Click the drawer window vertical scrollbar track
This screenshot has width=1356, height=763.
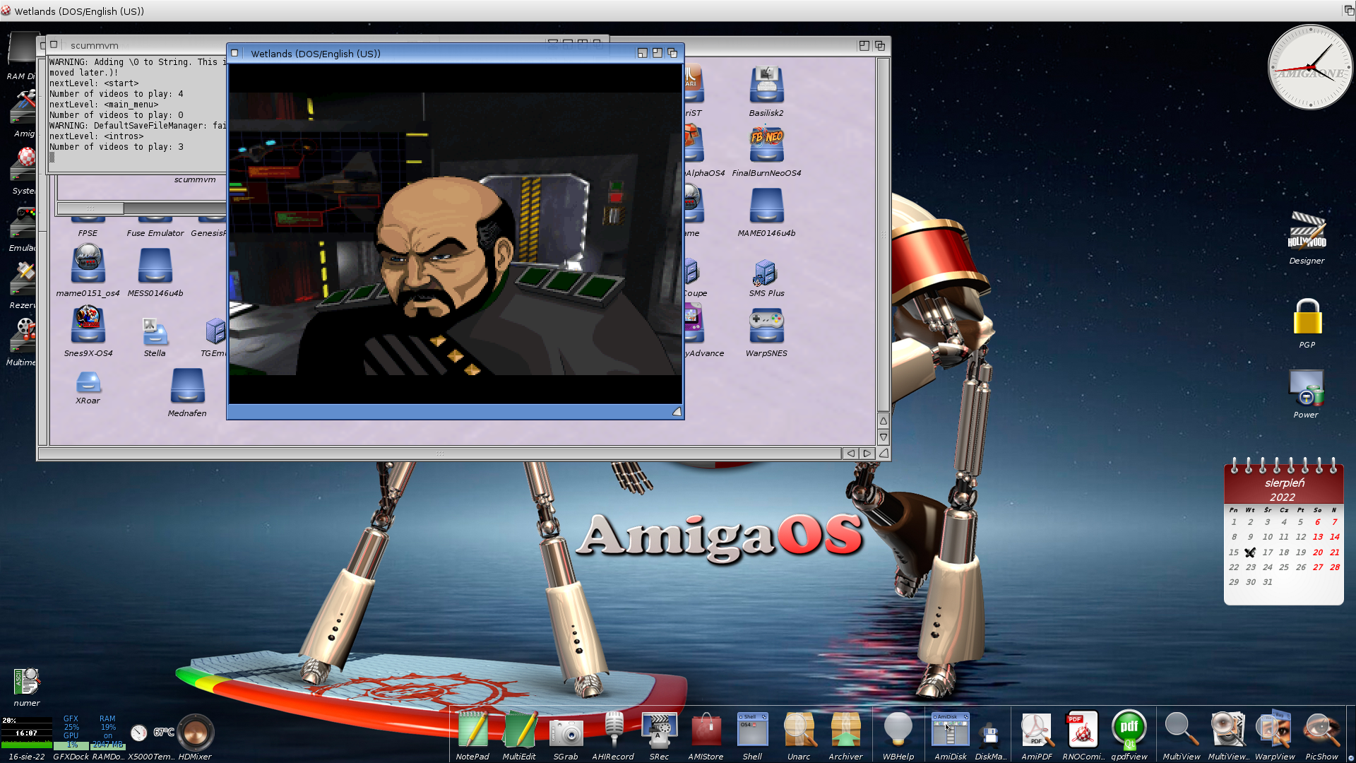[x=883, y=235]
